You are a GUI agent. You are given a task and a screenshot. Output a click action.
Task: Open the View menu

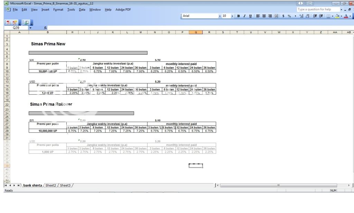(34, 9)
